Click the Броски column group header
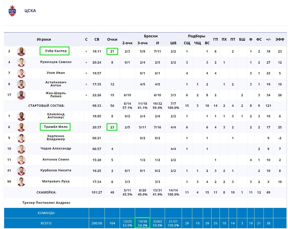The image size is (288, 229). pyautogui.click(x=151, y=36)
